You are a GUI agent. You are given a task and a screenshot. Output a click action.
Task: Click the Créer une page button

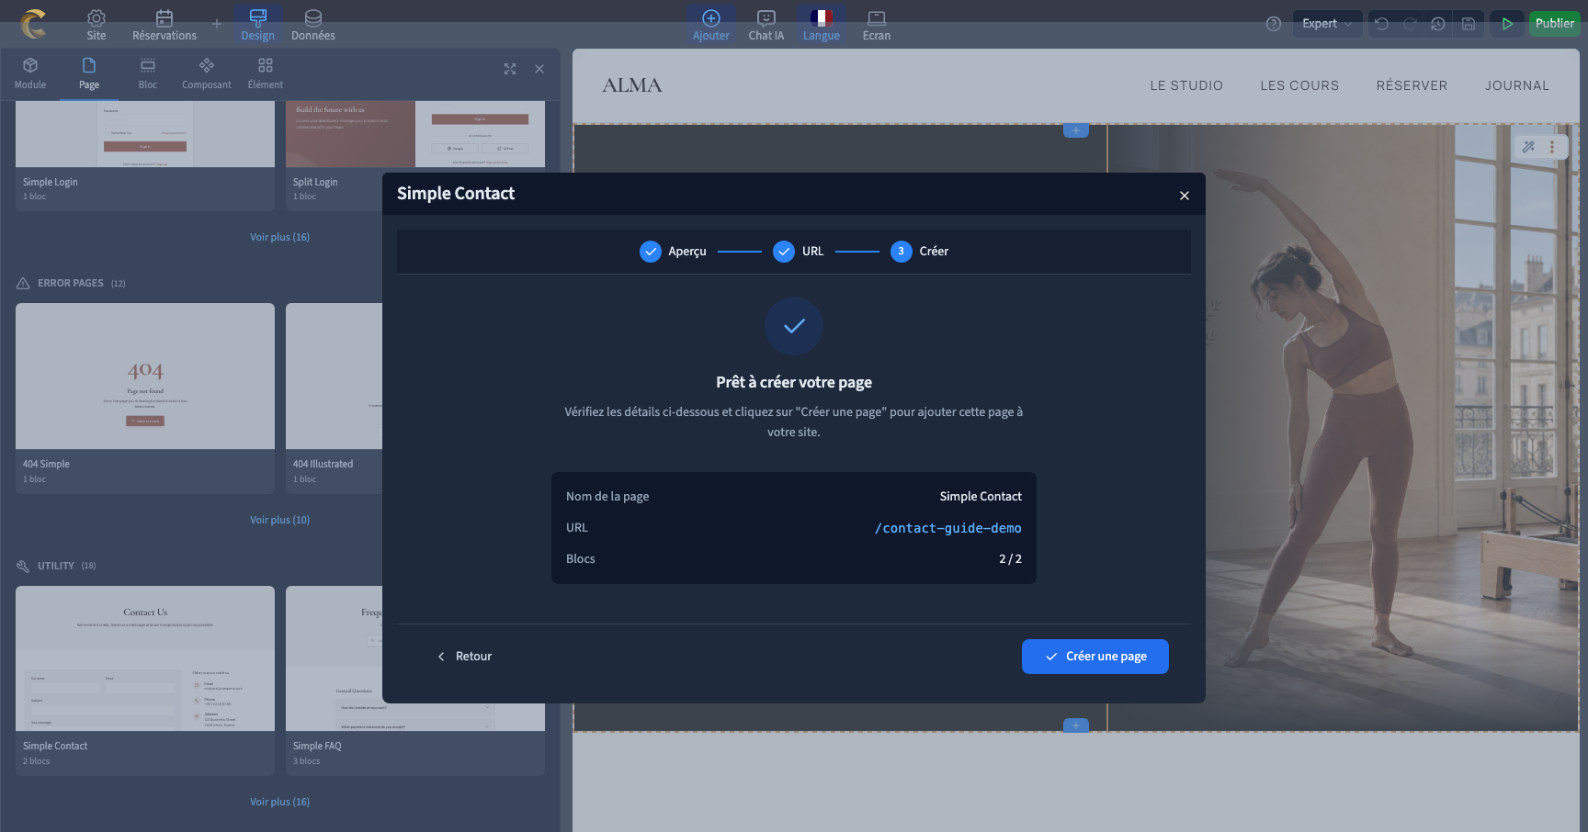coord(1095,657)
